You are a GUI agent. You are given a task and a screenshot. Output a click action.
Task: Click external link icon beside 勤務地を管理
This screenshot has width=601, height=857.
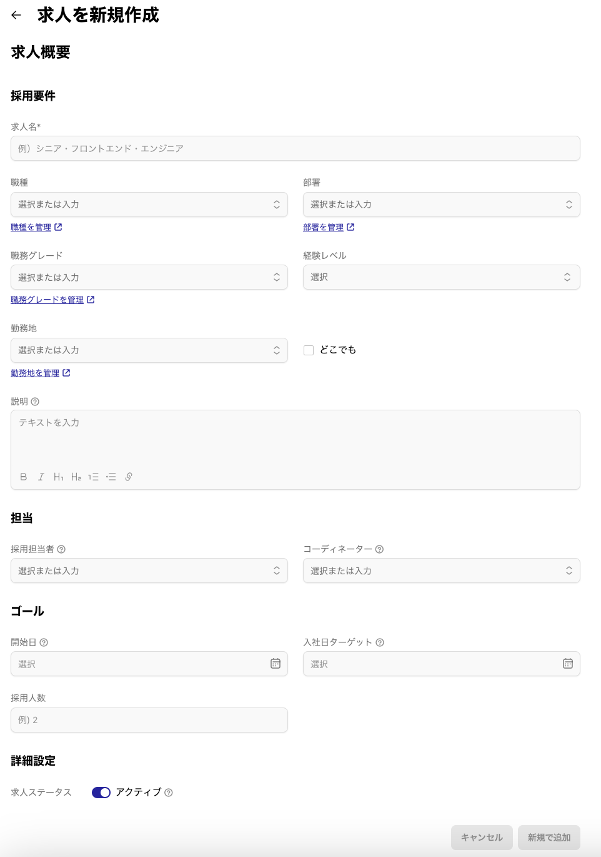66,373
